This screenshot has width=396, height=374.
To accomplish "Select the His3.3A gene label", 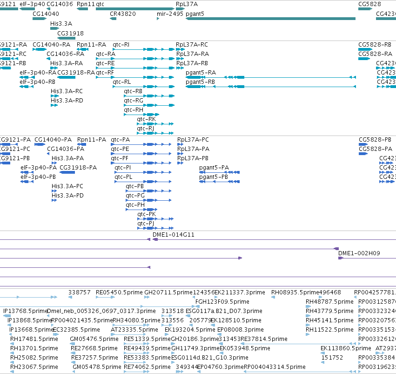I will 61,24.
